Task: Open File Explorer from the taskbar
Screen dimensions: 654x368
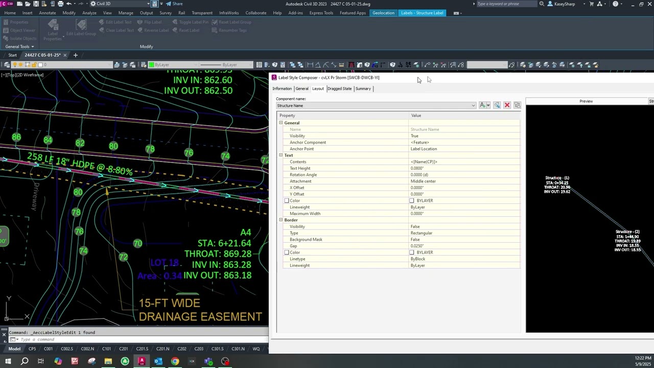Action: click(x=108, y=361)
